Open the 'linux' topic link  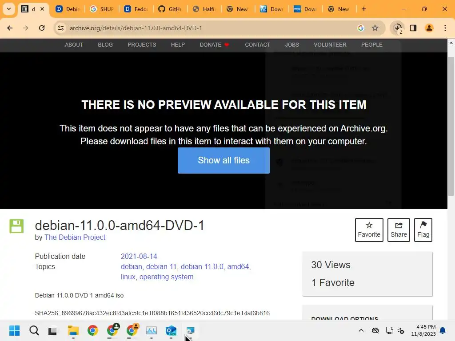tap(128, 277)
